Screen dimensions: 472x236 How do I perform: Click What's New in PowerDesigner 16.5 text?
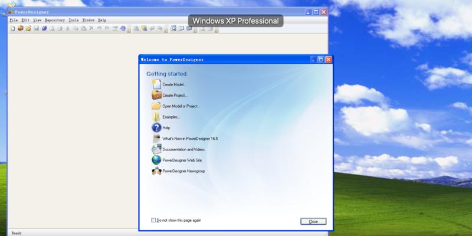coord(190,139)
